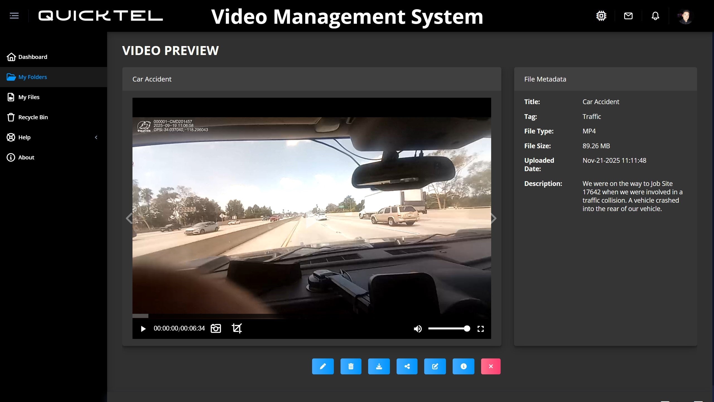Expand the Help submenu chevron
This screenshot has width=714, height=402.
coord(96,137)
